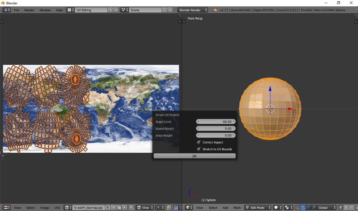This screenshot has width=358, height=211.
Task: Toggle the fake user F button
Action: pyautogui.click(x=108, y=208)
